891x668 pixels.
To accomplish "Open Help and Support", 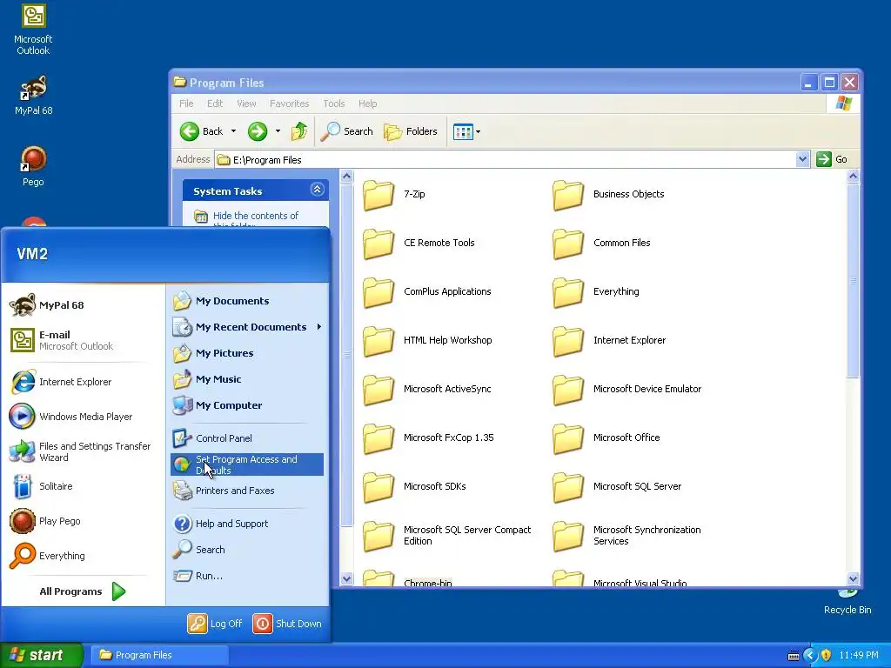I will tap(247, 524).
